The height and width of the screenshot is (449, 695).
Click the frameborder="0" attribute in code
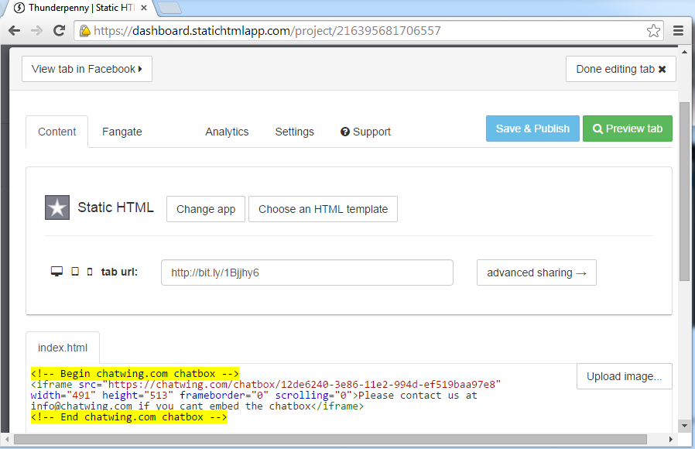(224, 396)
